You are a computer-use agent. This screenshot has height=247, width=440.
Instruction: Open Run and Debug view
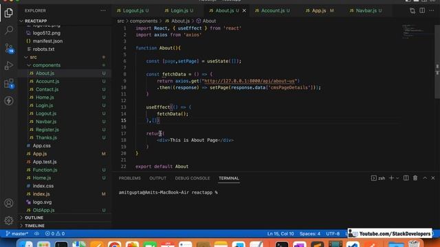[x=9, y=66]
